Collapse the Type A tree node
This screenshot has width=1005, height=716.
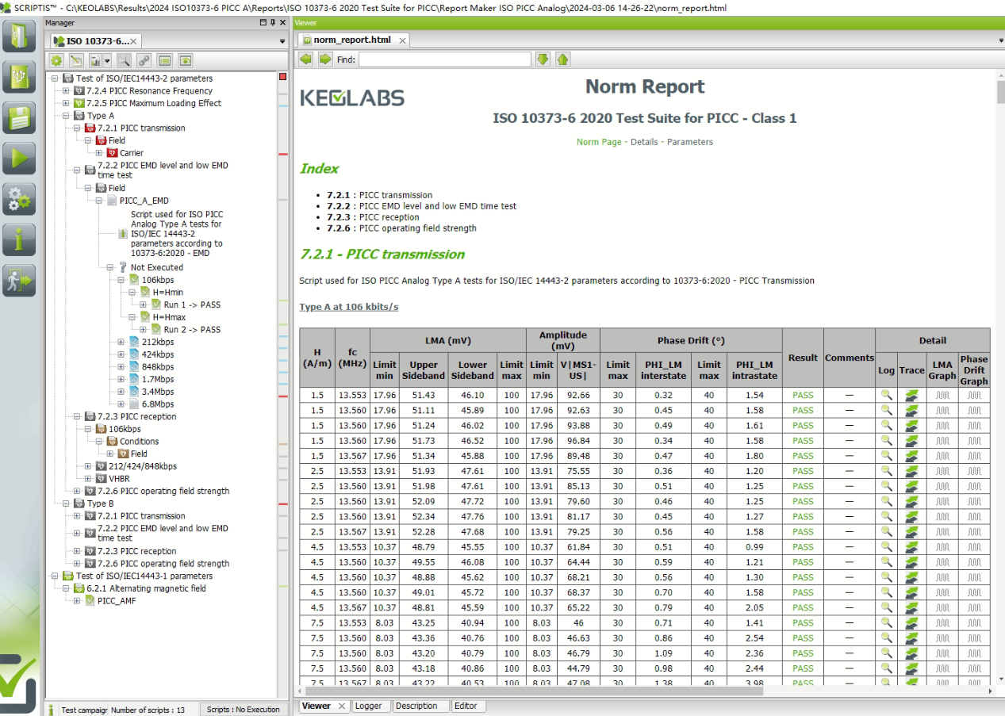click(x=66, y=116)
